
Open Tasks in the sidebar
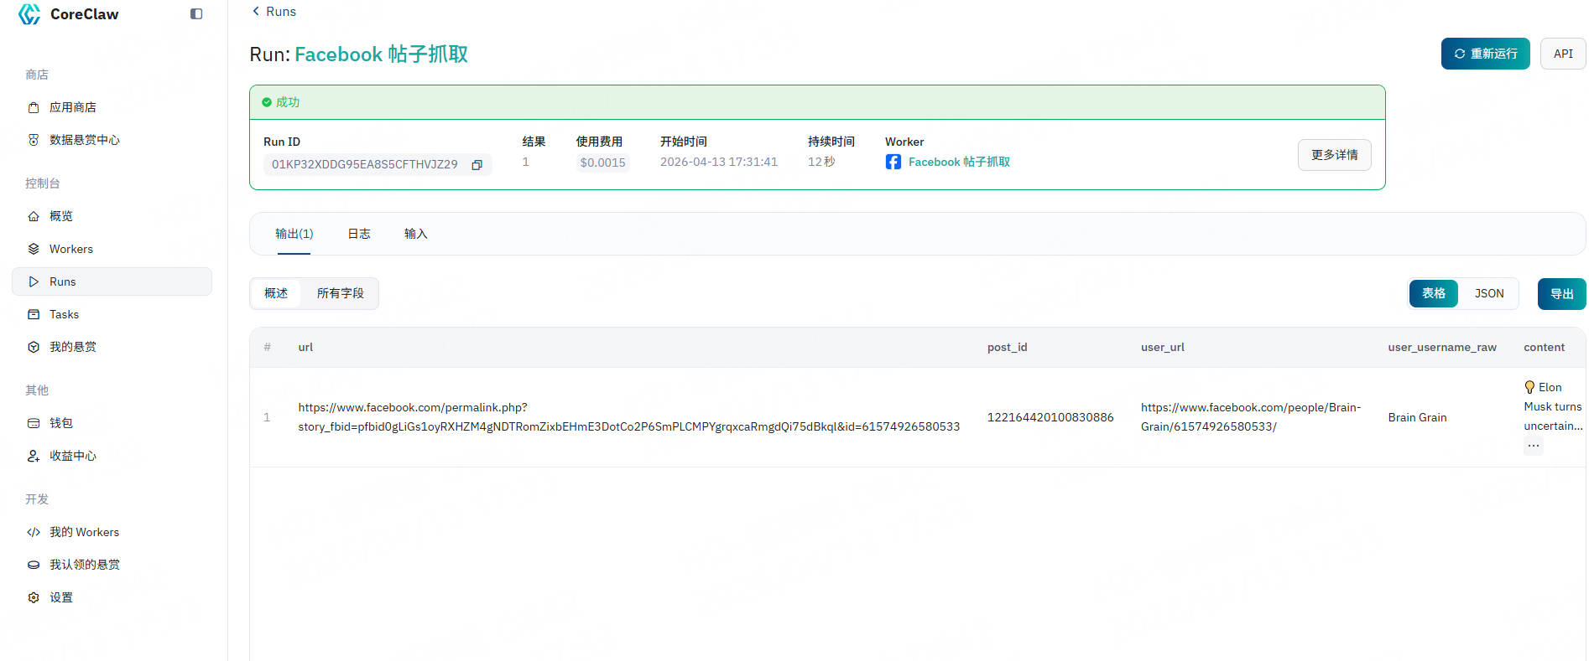click(x=64, y=314)
